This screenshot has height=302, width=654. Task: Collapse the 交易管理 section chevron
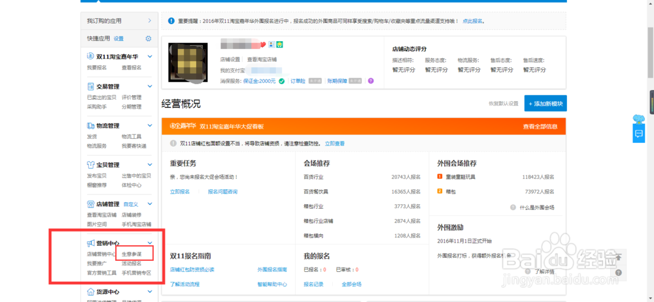(150, 87)
